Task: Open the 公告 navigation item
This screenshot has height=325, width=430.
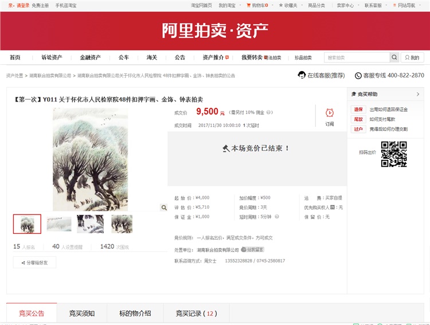Action: pyautogui.click(x=180, y=57)
